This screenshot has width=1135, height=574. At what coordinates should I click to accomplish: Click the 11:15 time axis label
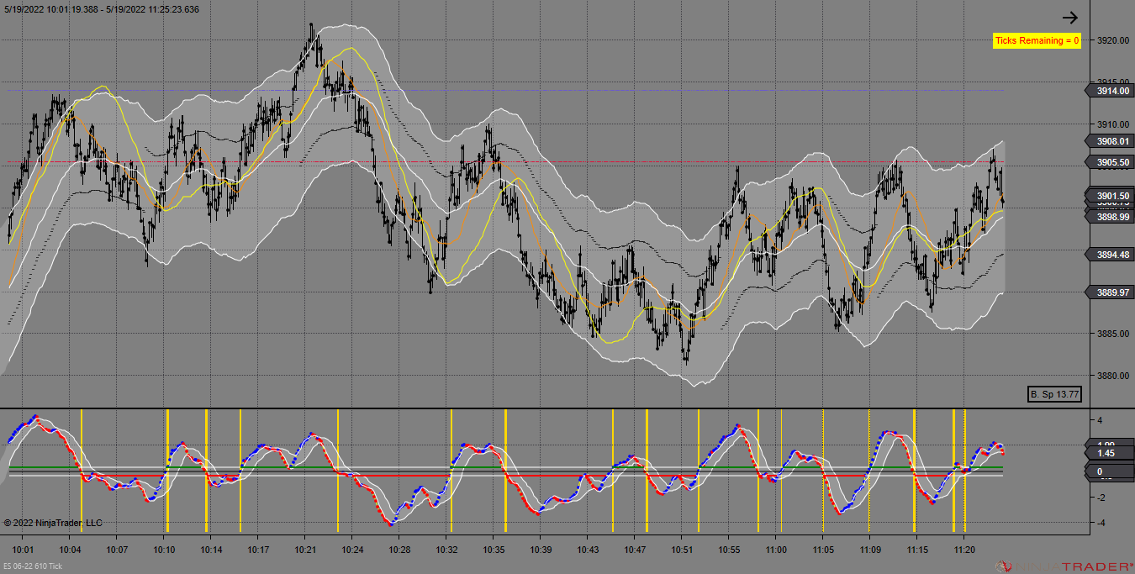point(917,550)
